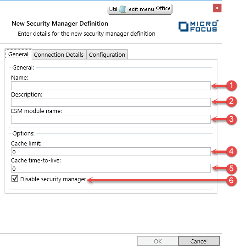Click red callout marker number 2
238x248 pixels.
click(x=231, y=102)
